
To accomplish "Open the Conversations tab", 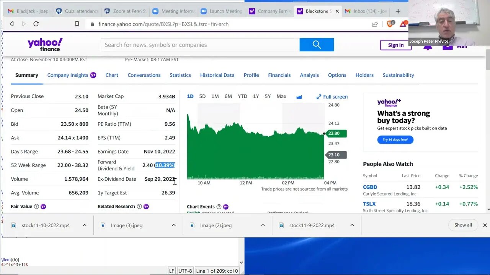I will point(144,75).
